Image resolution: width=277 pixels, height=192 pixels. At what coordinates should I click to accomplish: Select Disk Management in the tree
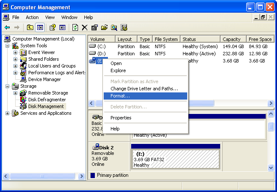(46, 106)
